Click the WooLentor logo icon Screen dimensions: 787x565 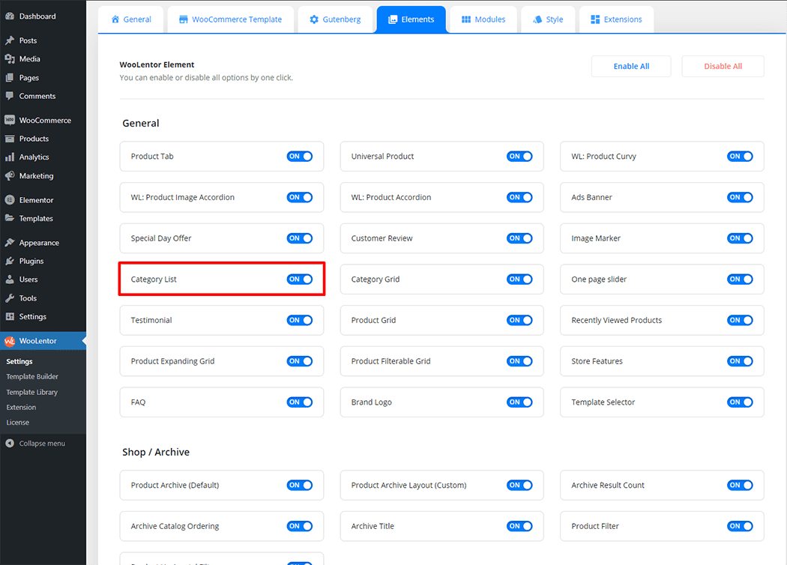[x=10, y=341]
